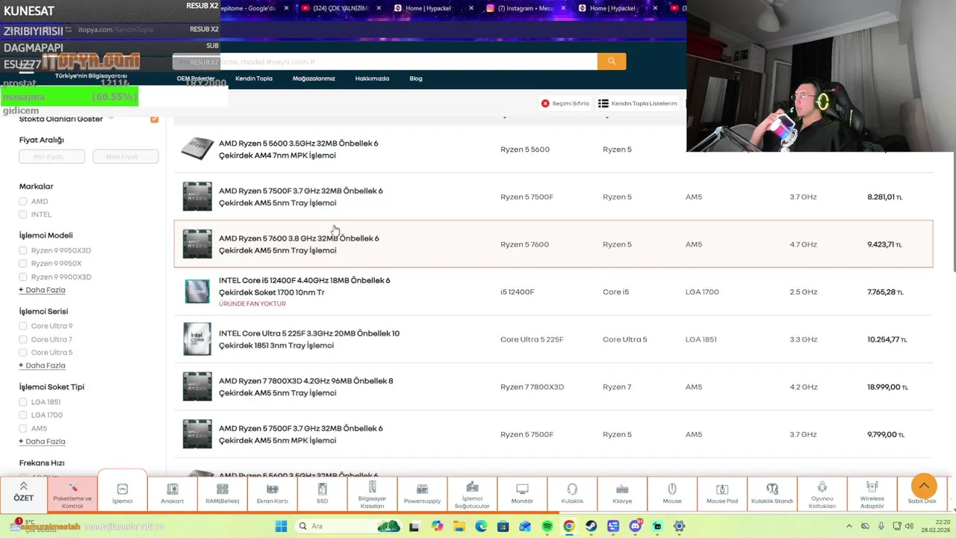This screenshot has width=956, height=538.
Task: Close the Instagram browser tab
Action: pyautogui.click(x=563, y=8)
